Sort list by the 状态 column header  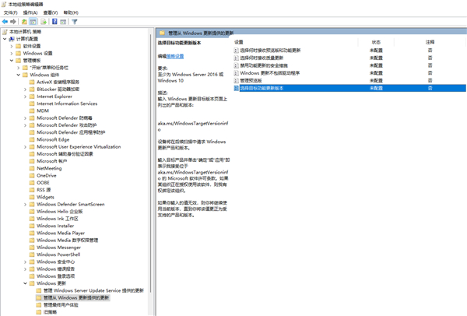pos(376,41)
